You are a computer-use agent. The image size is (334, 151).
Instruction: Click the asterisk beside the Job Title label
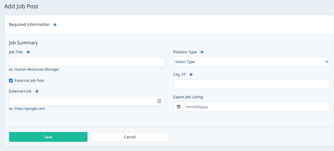click(28, 52)
